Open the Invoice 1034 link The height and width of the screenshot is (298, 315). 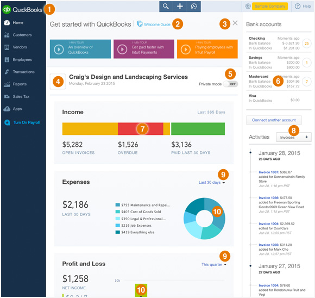[269, 285]
